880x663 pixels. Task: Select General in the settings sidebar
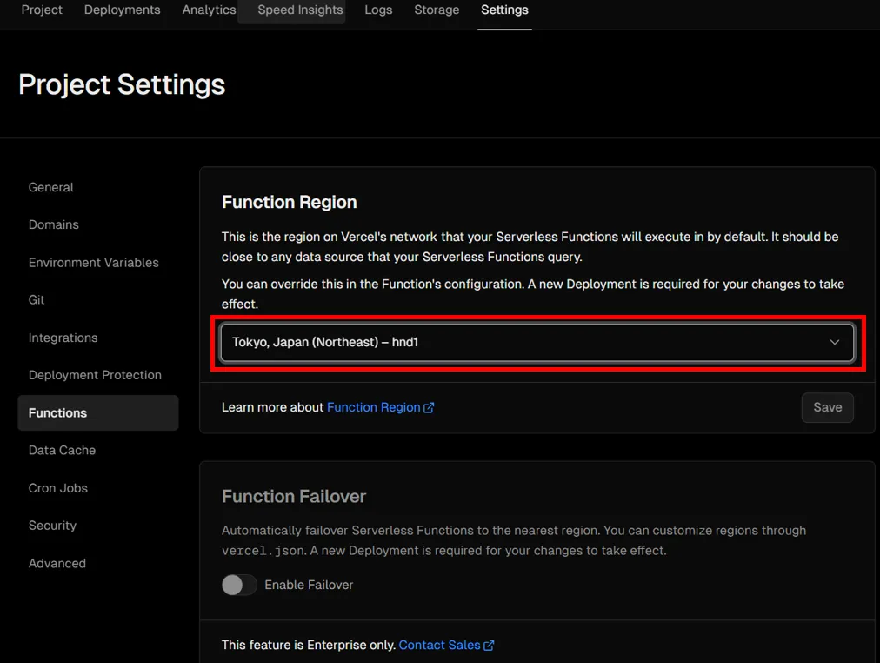tap(51, 187)
